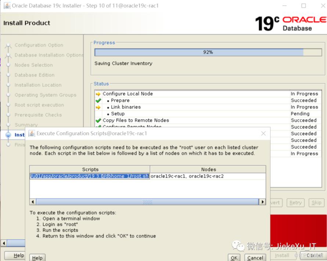Click the Nodes column header
This screenshot has width=327, height=261.
point(208,169)
